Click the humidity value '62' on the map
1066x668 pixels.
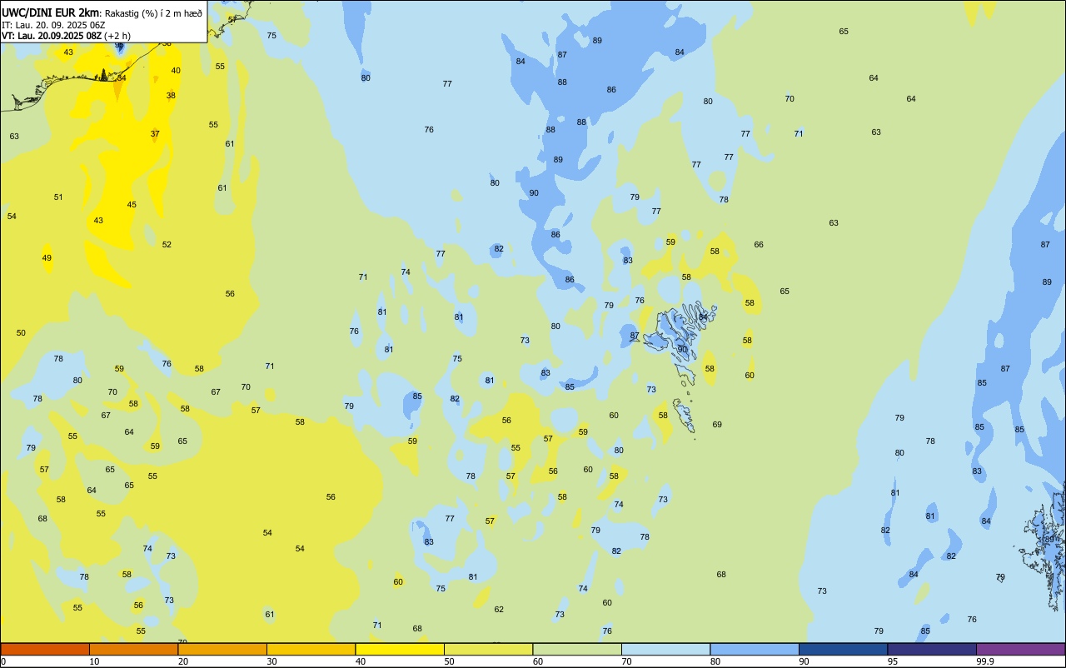(x=499, y=610)
